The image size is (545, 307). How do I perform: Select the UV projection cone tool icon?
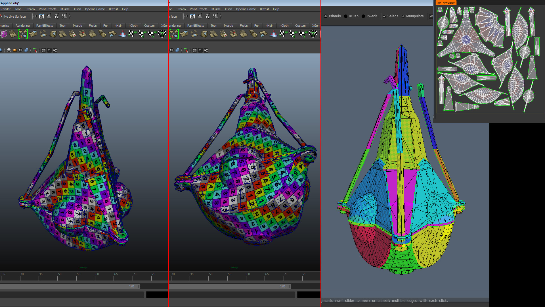coord(123,34)
